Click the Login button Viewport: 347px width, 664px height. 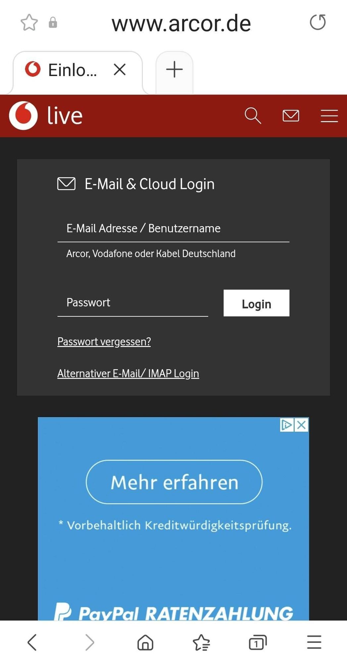pos(256,303)
